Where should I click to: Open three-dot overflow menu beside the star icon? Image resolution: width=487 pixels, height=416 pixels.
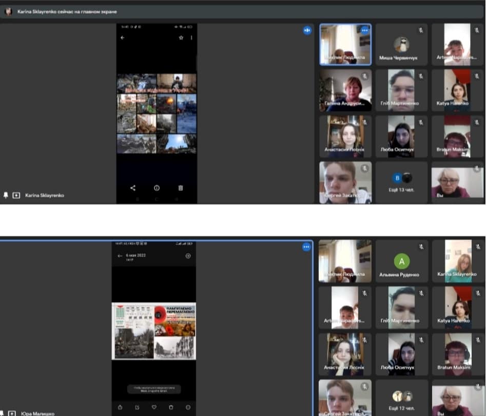click(191, 37)
